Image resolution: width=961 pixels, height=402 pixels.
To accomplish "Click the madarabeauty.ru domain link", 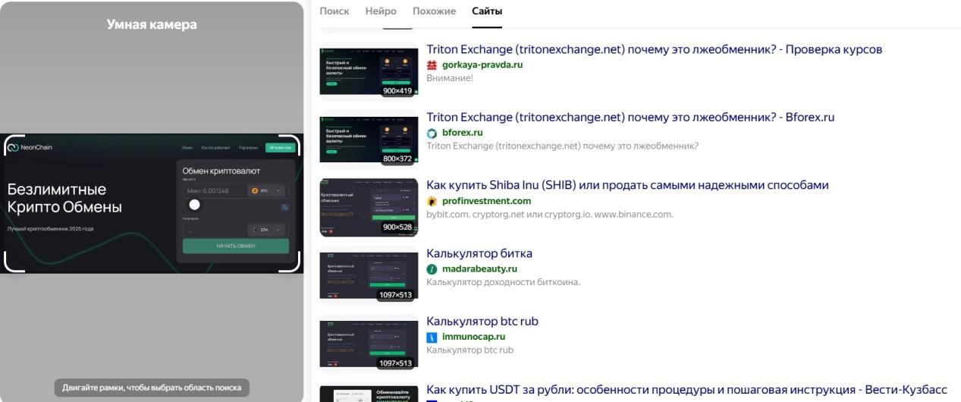I will click(x=479, y=269).
